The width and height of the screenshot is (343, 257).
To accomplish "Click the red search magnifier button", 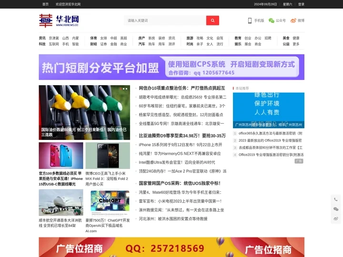I will pos(212,20).
